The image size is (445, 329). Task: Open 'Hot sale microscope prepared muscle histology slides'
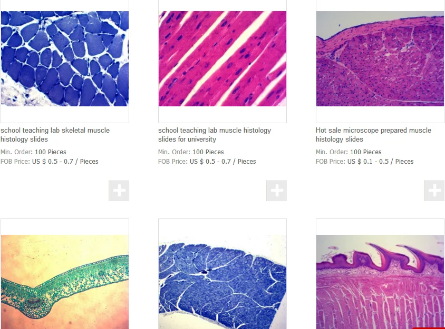point(373,135)
